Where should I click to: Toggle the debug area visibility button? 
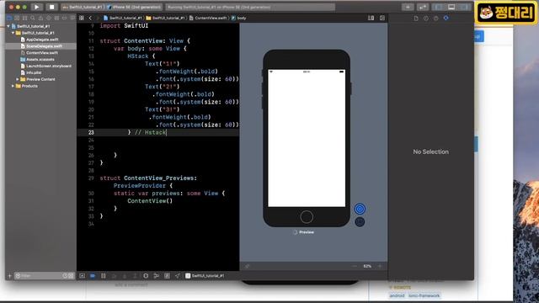[451, 7]
